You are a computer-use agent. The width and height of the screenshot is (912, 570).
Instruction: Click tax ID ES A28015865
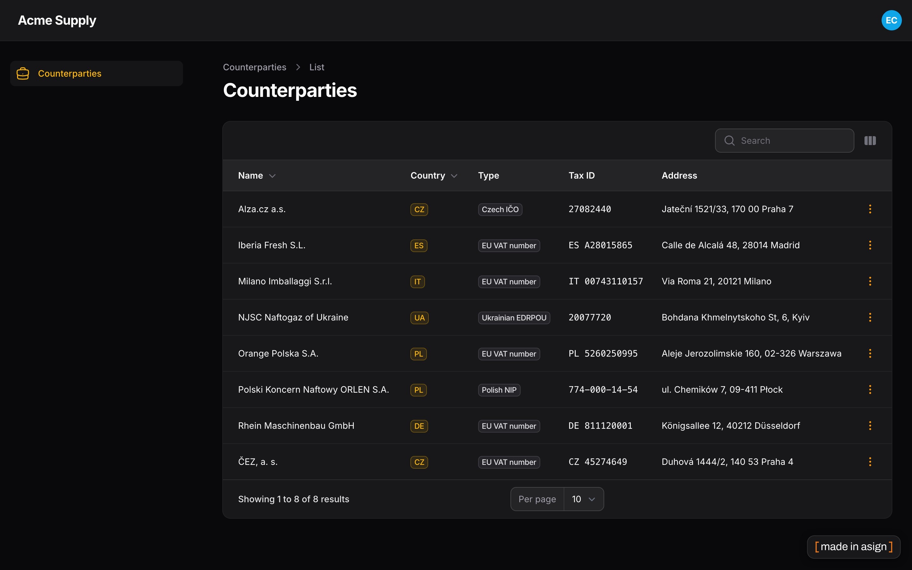pos(600,245)
